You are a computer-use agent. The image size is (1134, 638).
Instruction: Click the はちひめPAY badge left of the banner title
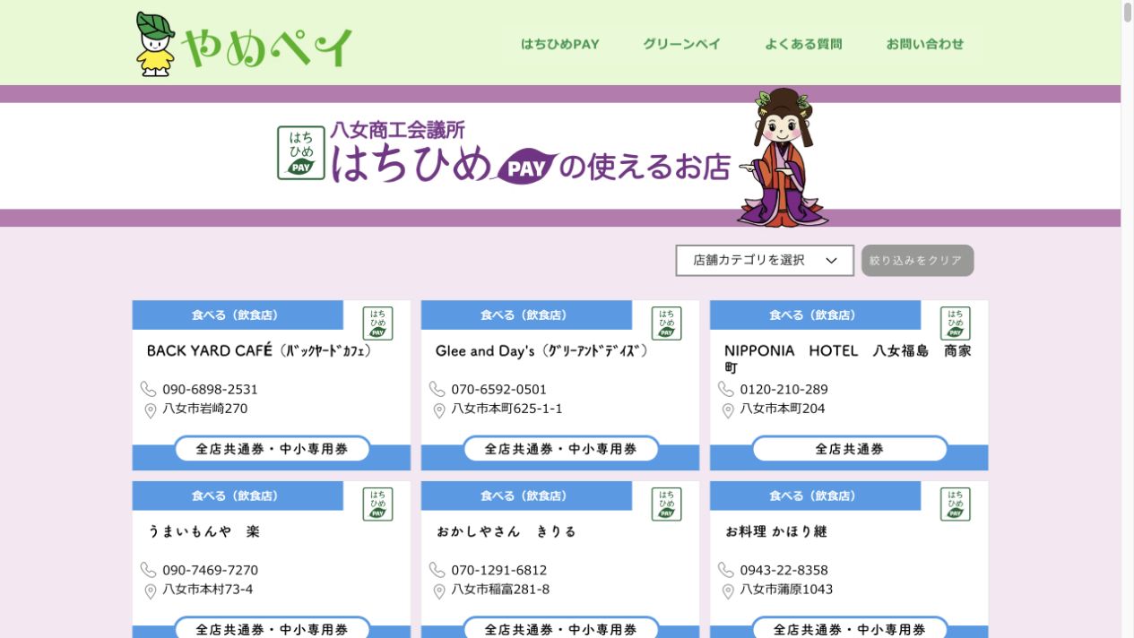tap(301, 153)
